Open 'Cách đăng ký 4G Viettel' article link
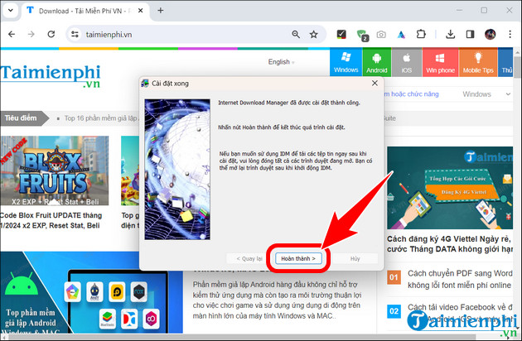This screenshot has width=522, height=341. [x=449, y=244]
